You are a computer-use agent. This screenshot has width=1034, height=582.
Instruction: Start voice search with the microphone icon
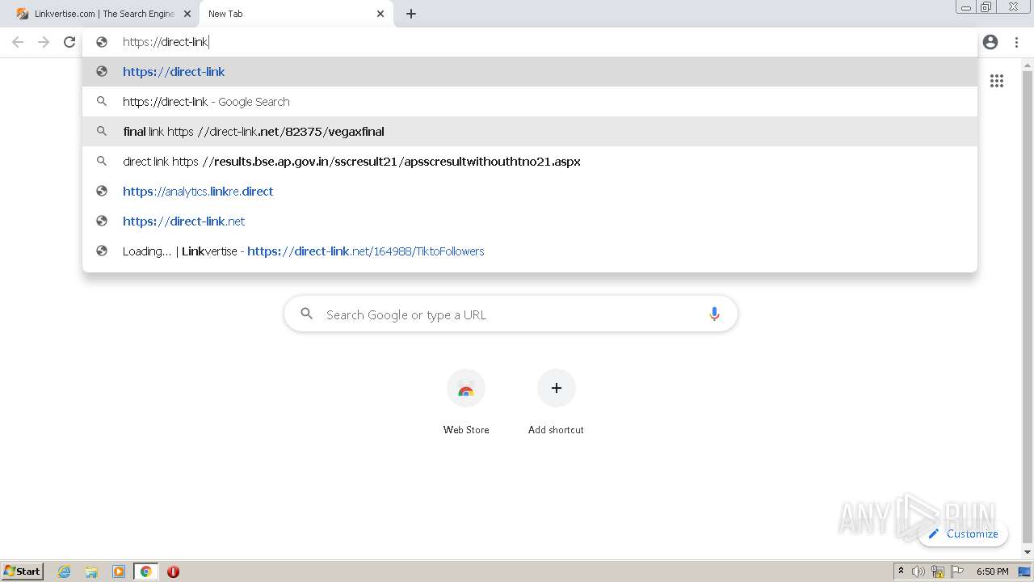tap(714, 314)
